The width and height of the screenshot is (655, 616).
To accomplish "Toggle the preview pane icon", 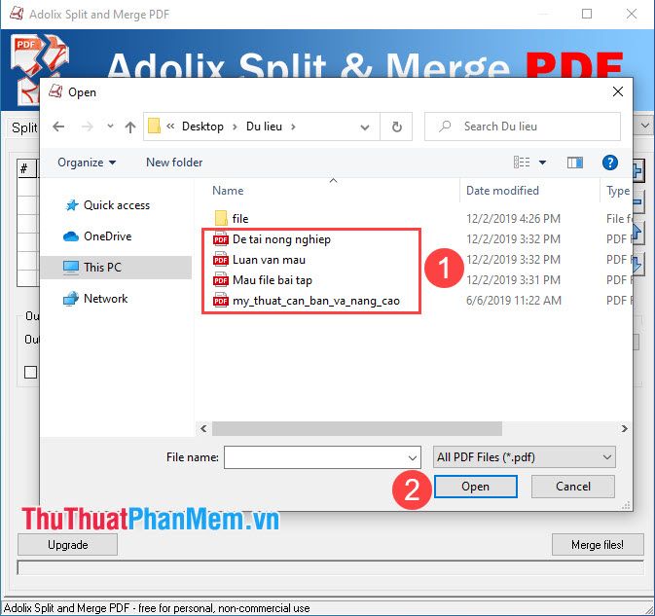I will click(x=575, y=163).
